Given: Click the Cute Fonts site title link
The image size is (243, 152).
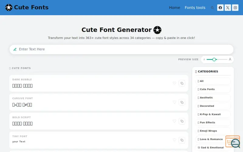Looking at the screenshot, I should click(x=31, y=7).
